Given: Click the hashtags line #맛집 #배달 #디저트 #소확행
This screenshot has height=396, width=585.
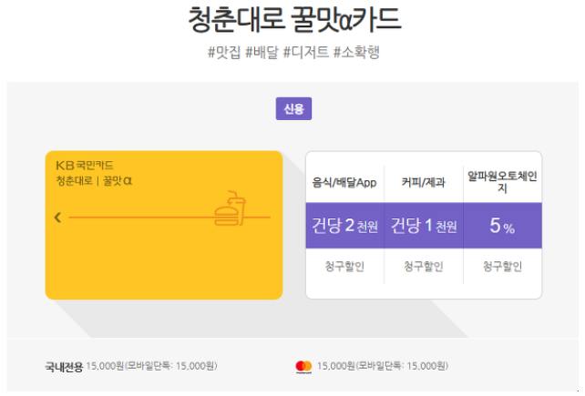Looking at the screenshot, I should (293, 52).
